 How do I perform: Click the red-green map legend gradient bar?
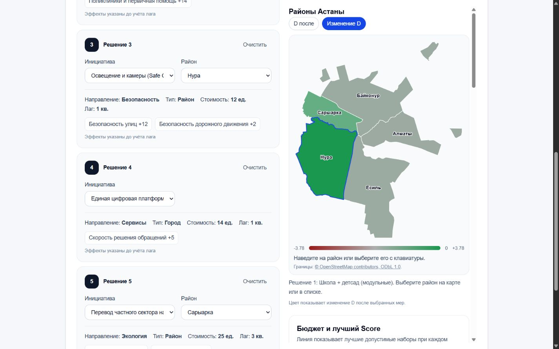pyautogui.click(x=375, y=248)
